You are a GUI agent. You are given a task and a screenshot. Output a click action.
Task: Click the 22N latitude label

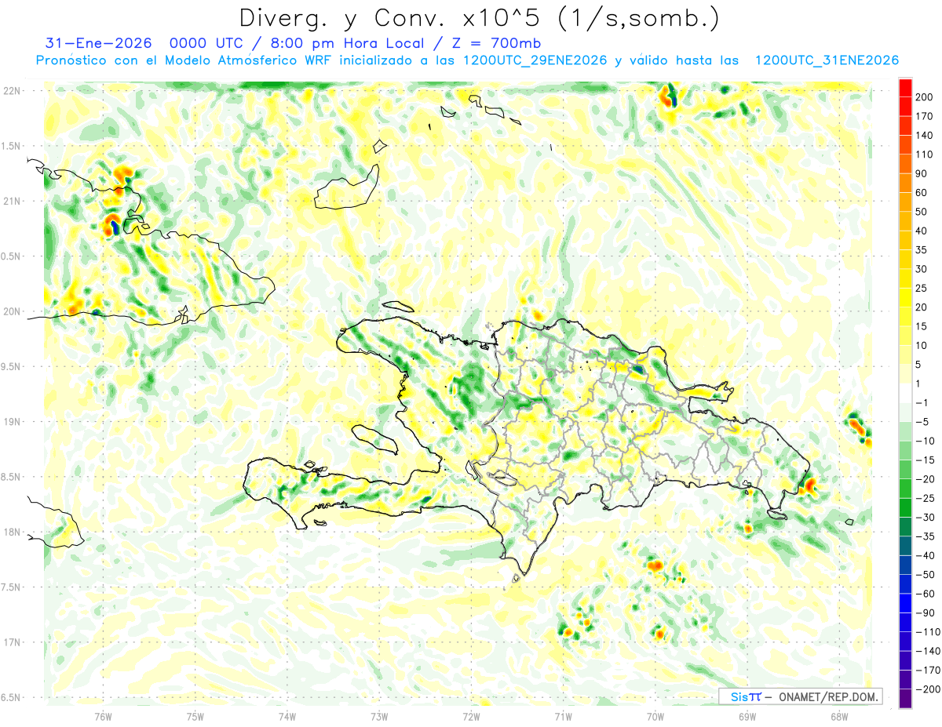[11, 91]
